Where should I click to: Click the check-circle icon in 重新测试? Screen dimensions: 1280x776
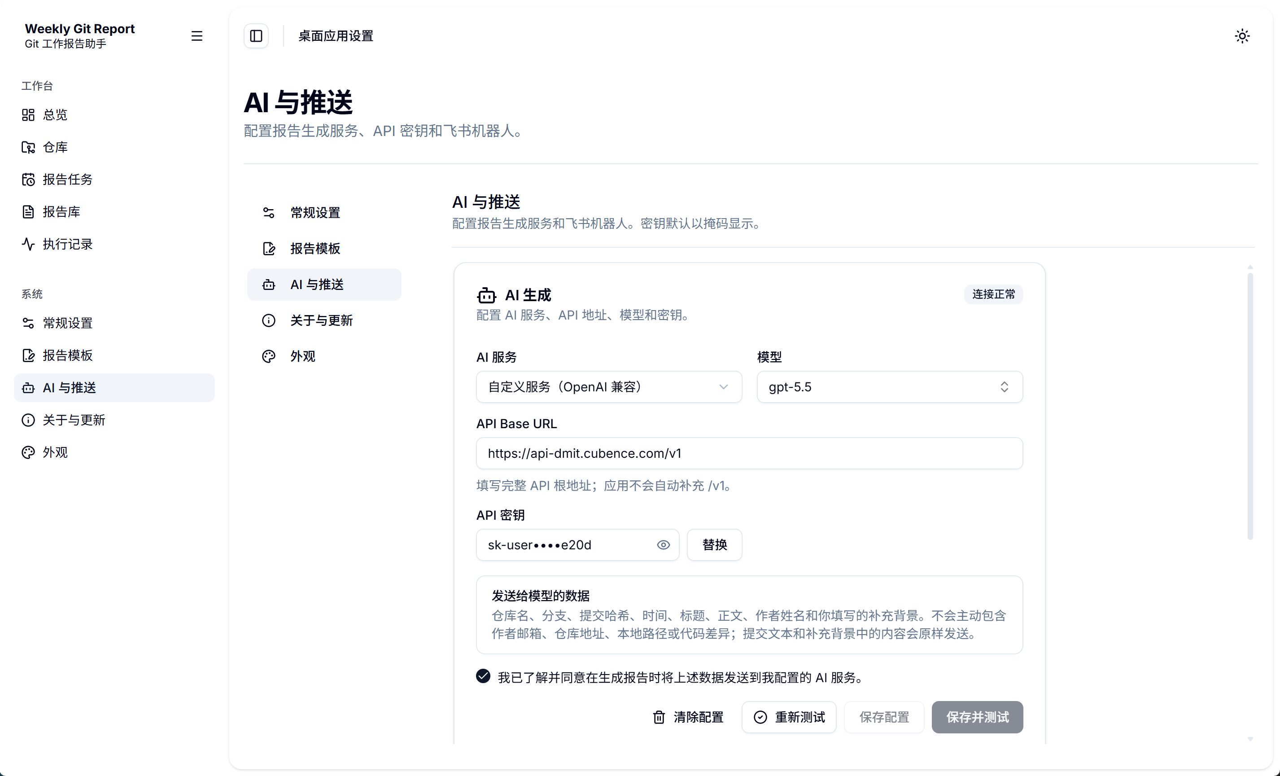click(x=760, y=717)
